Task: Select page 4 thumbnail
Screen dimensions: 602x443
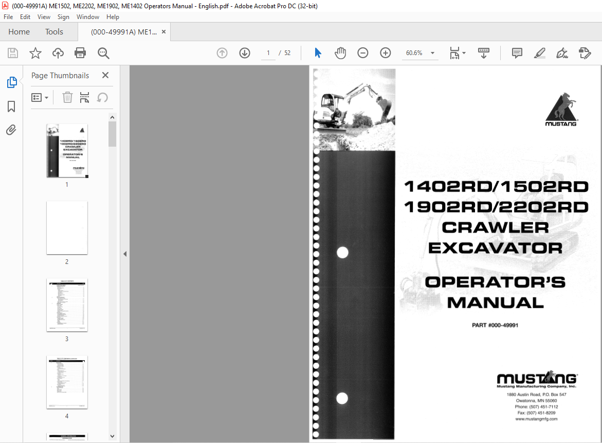Action: coord(67,382)
